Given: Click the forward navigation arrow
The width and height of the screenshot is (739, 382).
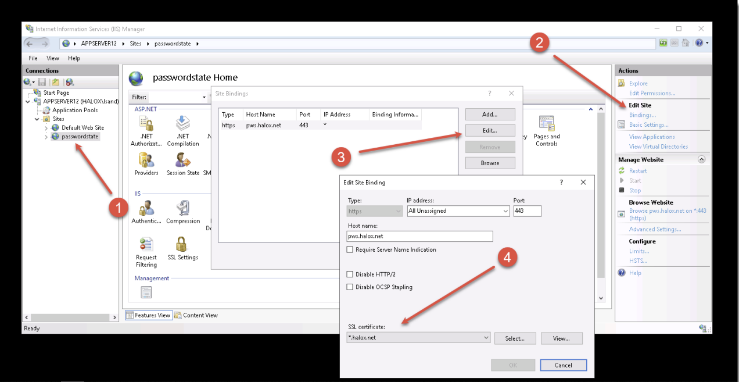Looking at the screenshot, I should (x=45, y=44).
